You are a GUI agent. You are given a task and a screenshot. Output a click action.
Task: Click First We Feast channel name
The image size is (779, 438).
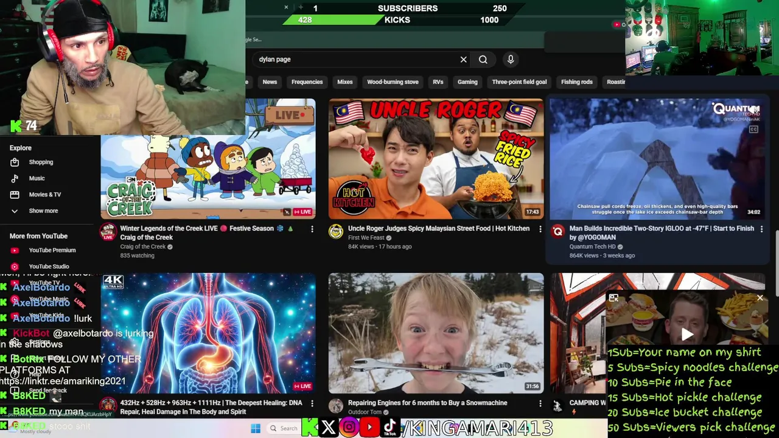tap(366, 238)
